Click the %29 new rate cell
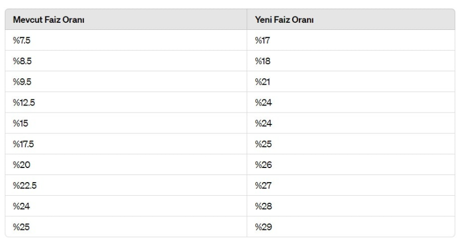 [263, 227]
